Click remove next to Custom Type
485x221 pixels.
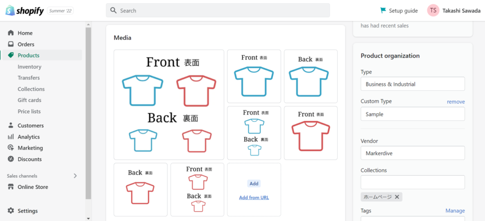[456, 102]
